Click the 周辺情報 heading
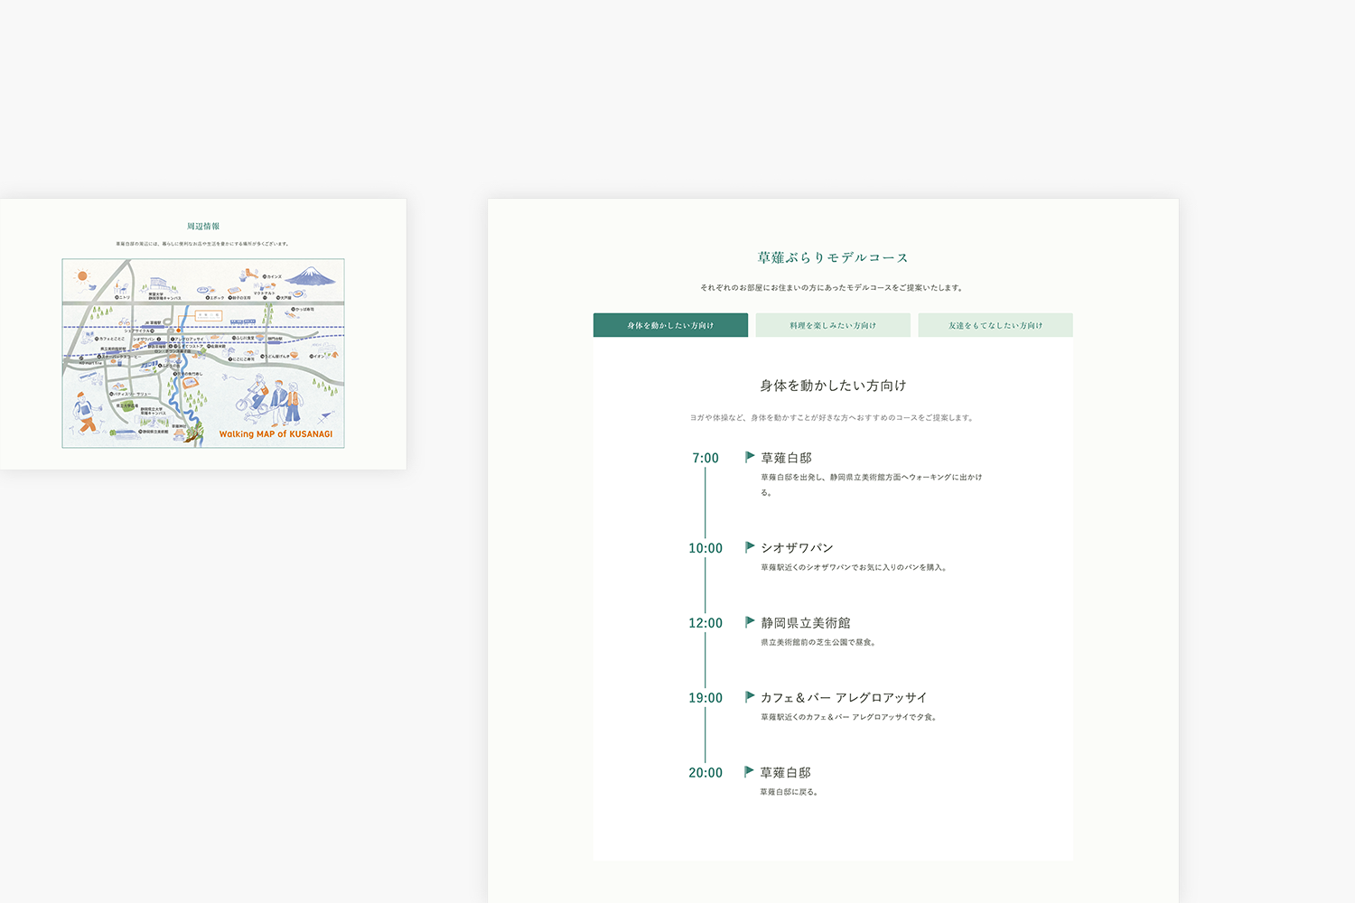The height and width of the screenshot is (903, 1355). (202, 226)
